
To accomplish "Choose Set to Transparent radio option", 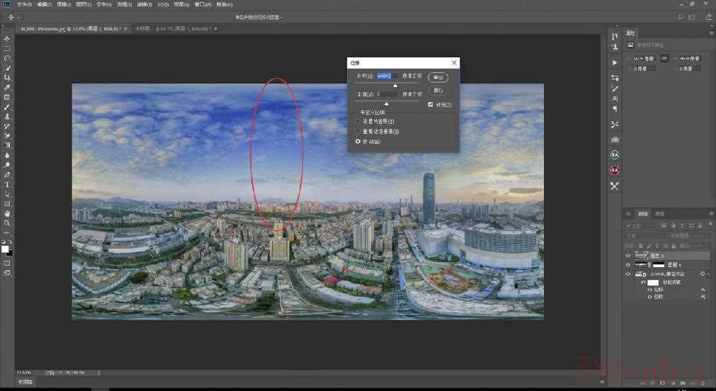I will pos(358,122).
